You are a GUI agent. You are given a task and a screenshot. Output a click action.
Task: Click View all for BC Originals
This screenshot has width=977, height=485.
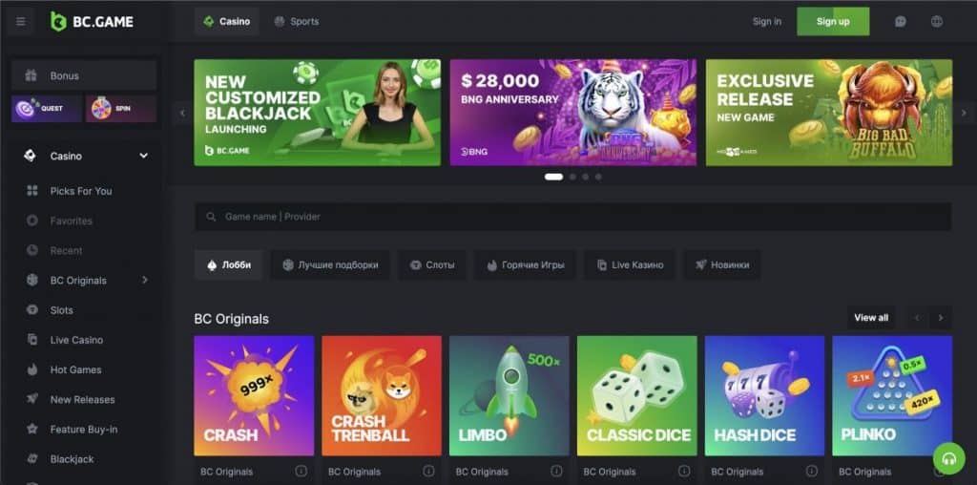click(871, 318)
